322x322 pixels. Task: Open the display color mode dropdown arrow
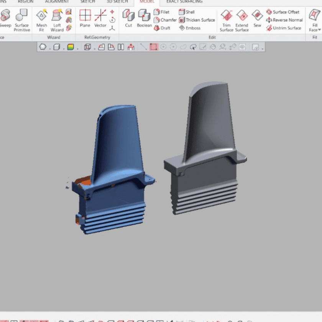coord(77,48)
